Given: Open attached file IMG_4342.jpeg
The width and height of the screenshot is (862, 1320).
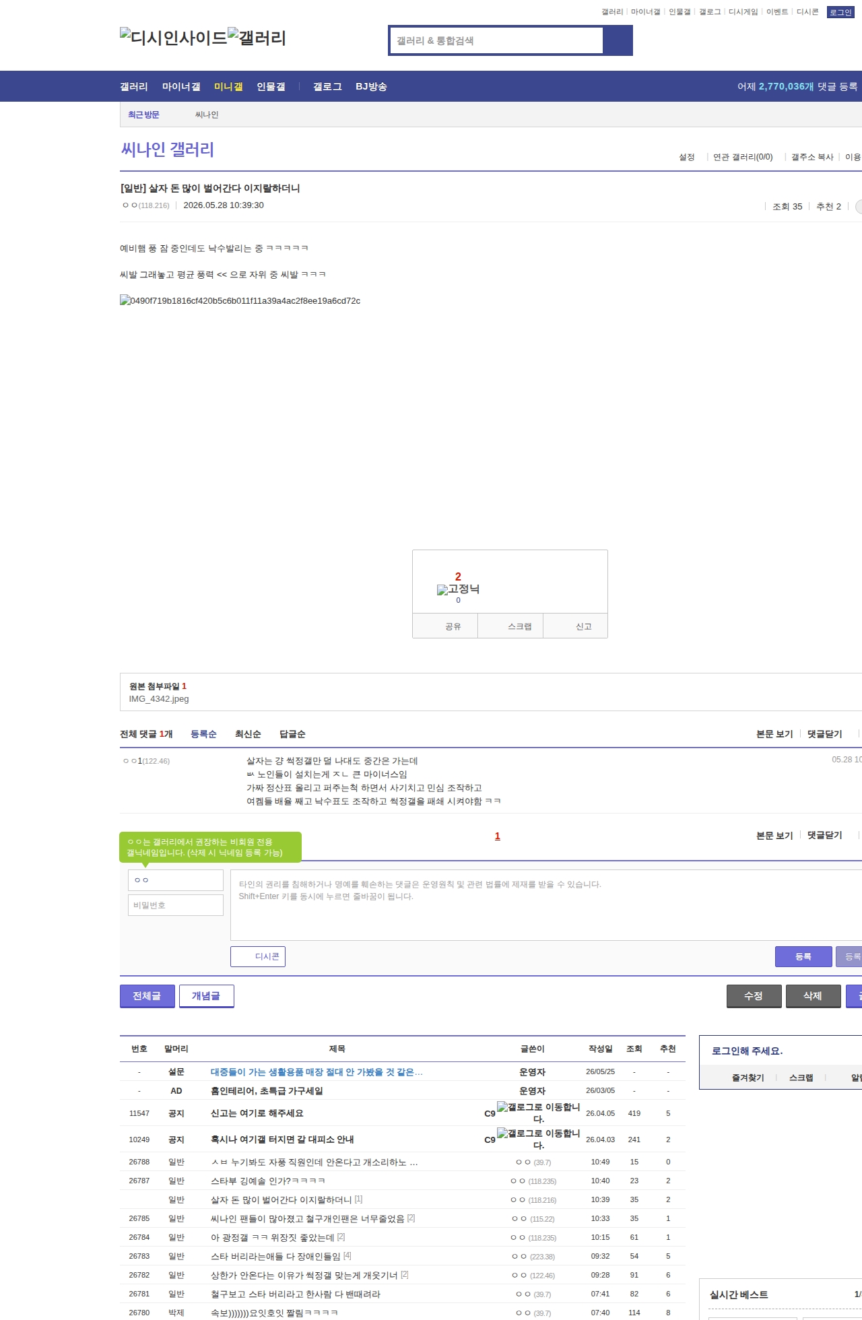Looking at the screenshot, I should [159, 699].
